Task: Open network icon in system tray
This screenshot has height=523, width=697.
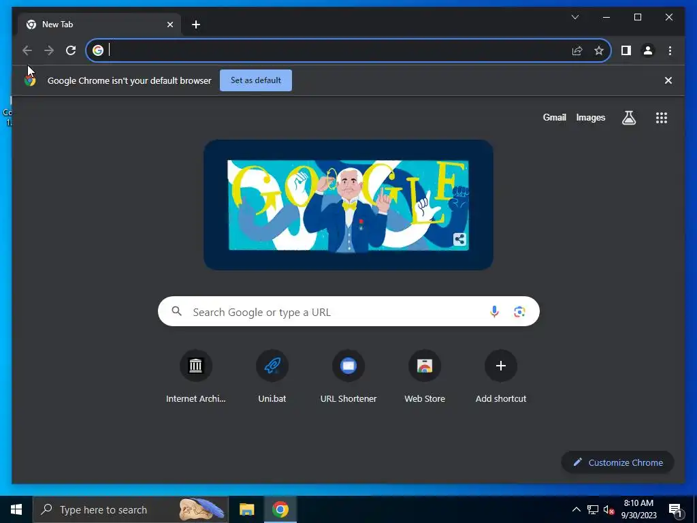Action: pos(593,509)
